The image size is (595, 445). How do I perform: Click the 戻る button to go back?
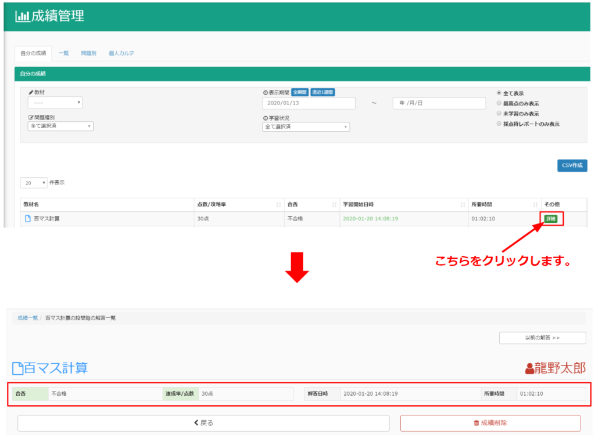[x=203, y=423]
